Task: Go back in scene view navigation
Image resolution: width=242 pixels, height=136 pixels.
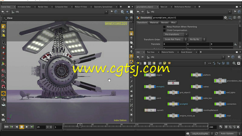Action: point(3,12)
